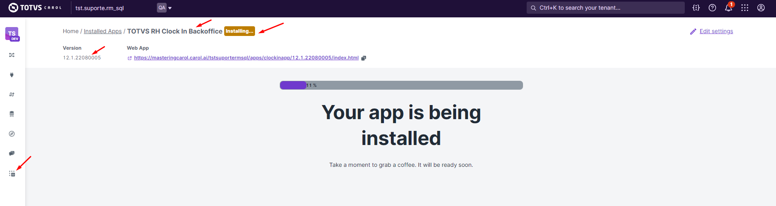Click the installation progress bar

pyautogui.click(x=401, y=85)
